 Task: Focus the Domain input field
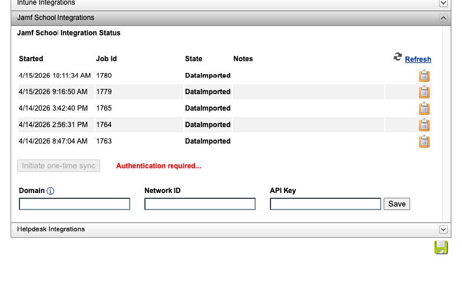pyautogui.click(x=74, y=204)
